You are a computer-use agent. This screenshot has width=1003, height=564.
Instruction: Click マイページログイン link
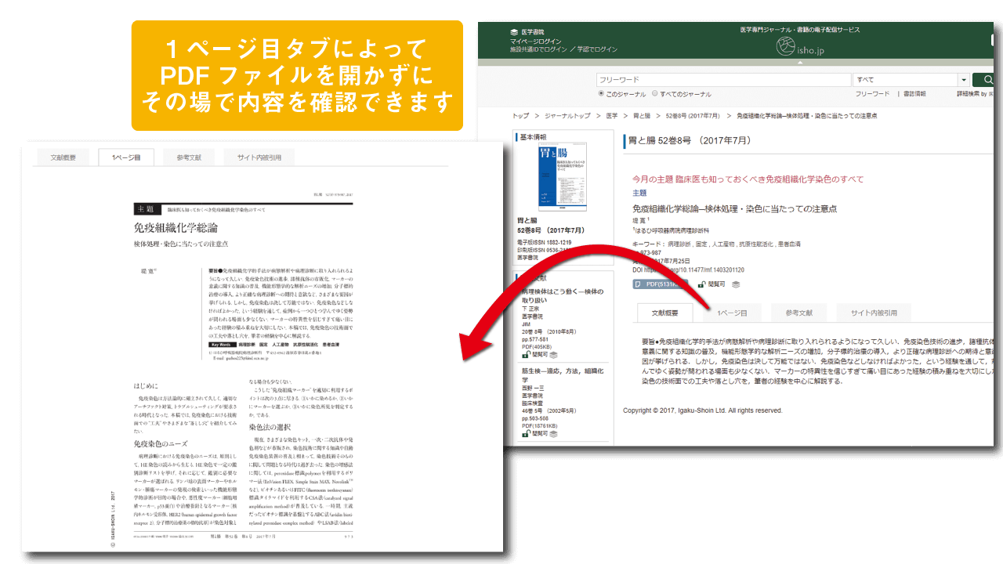[x=535, y=40]
